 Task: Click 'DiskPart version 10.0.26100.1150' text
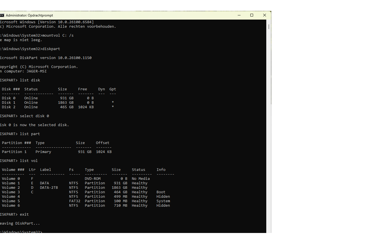[56, 58]
